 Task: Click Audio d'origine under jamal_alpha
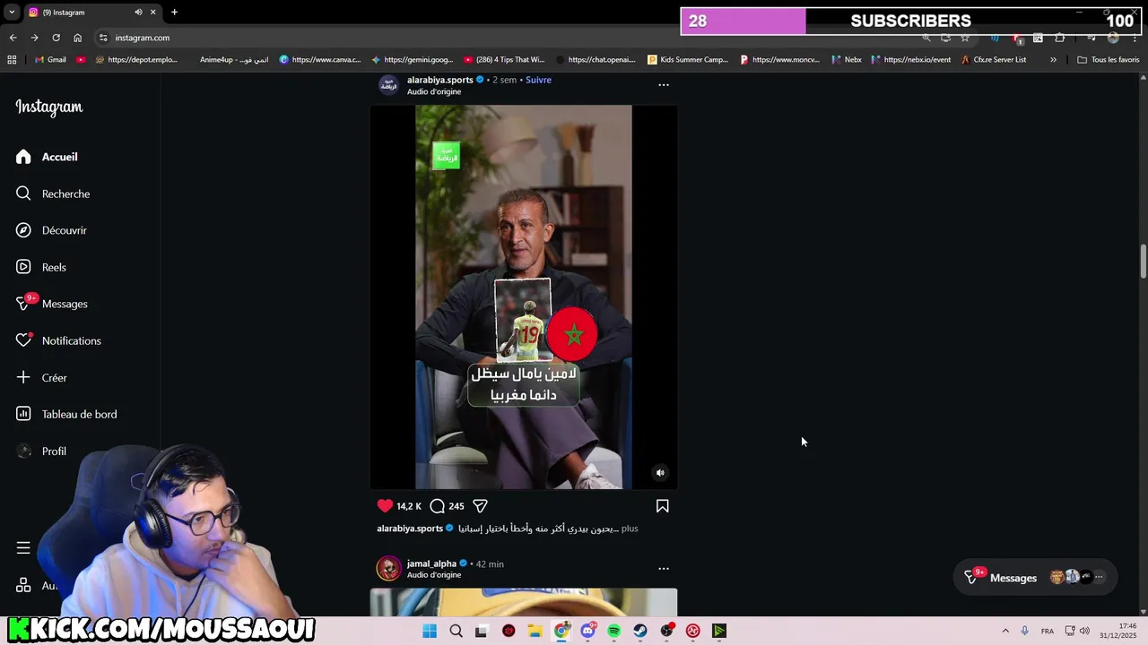(x=434, y=575)
